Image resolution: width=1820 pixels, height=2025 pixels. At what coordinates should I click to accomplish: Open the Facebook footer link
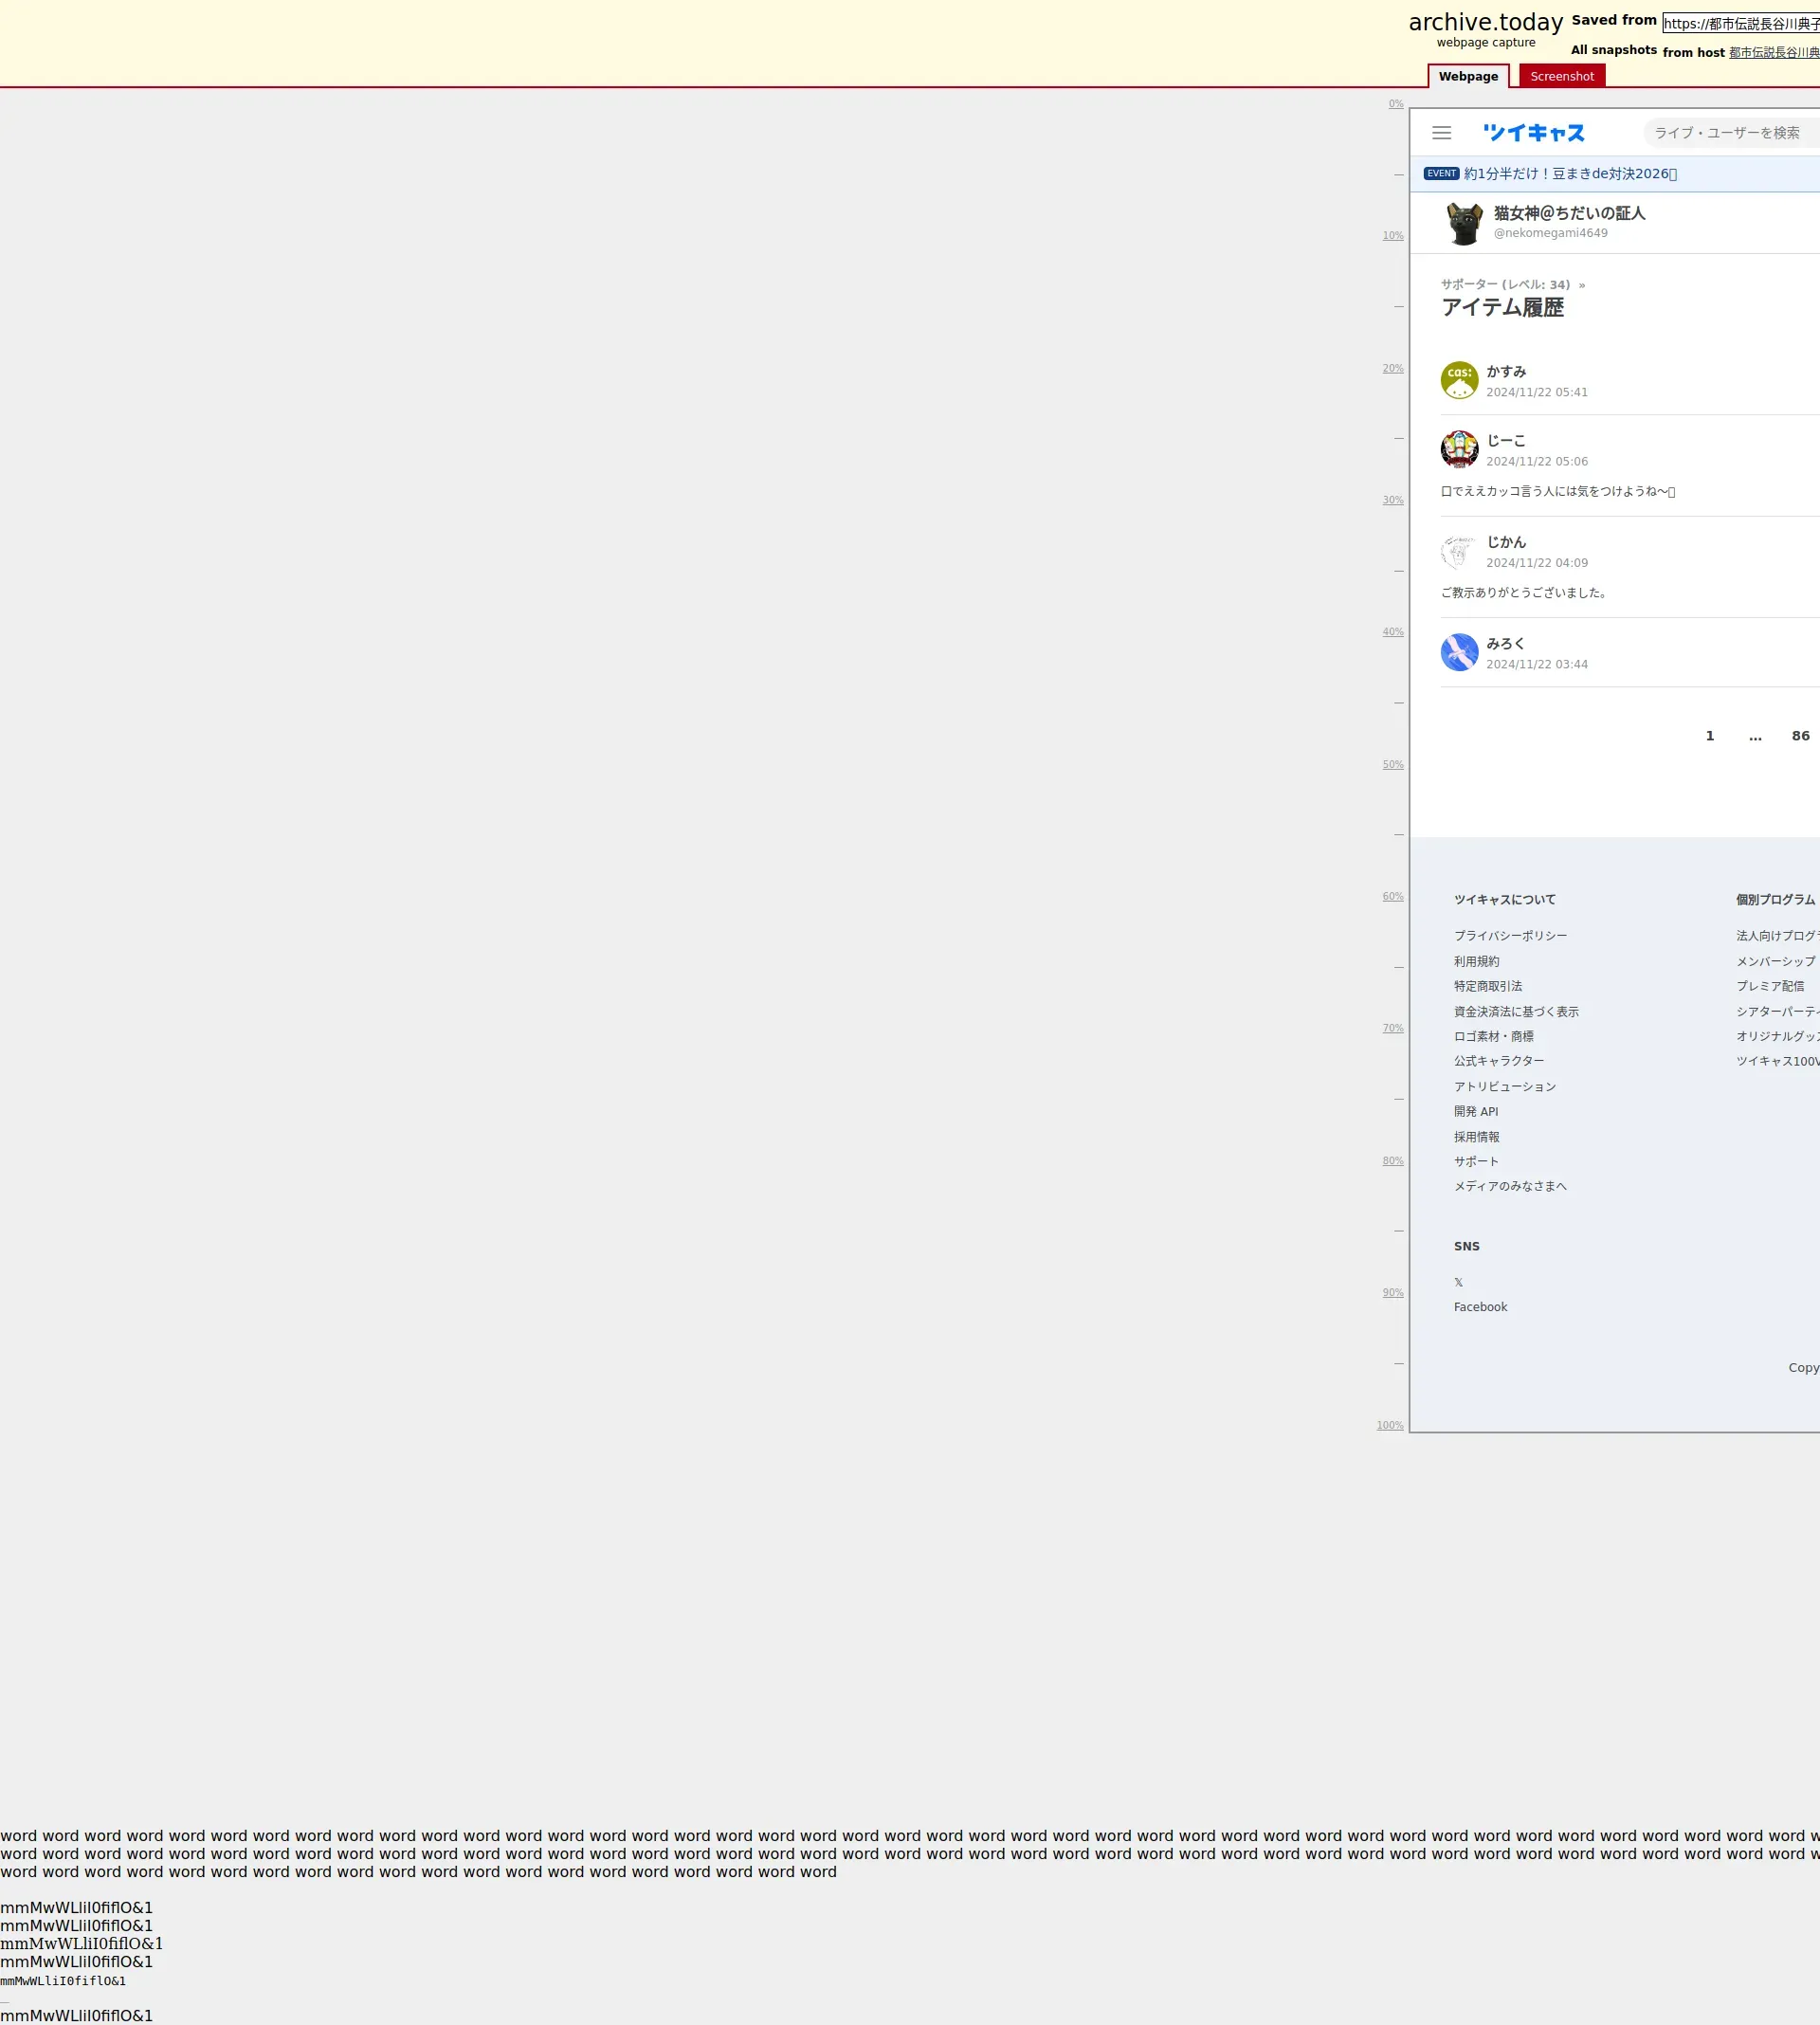click(1480, 1307)
